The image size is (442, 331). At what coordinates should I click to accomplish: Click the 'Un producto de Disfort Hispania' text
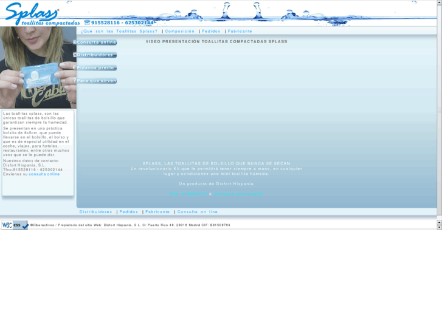click(x=216, y=184)
